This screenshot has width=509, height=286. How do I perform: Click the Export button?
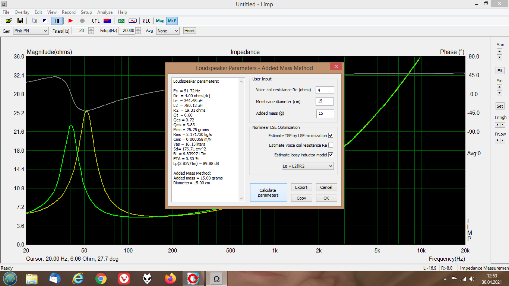tap(301, 187)
